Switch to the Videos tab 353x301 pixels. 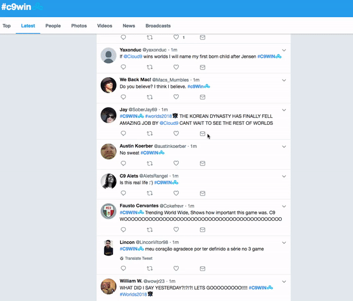pos(105,26)
